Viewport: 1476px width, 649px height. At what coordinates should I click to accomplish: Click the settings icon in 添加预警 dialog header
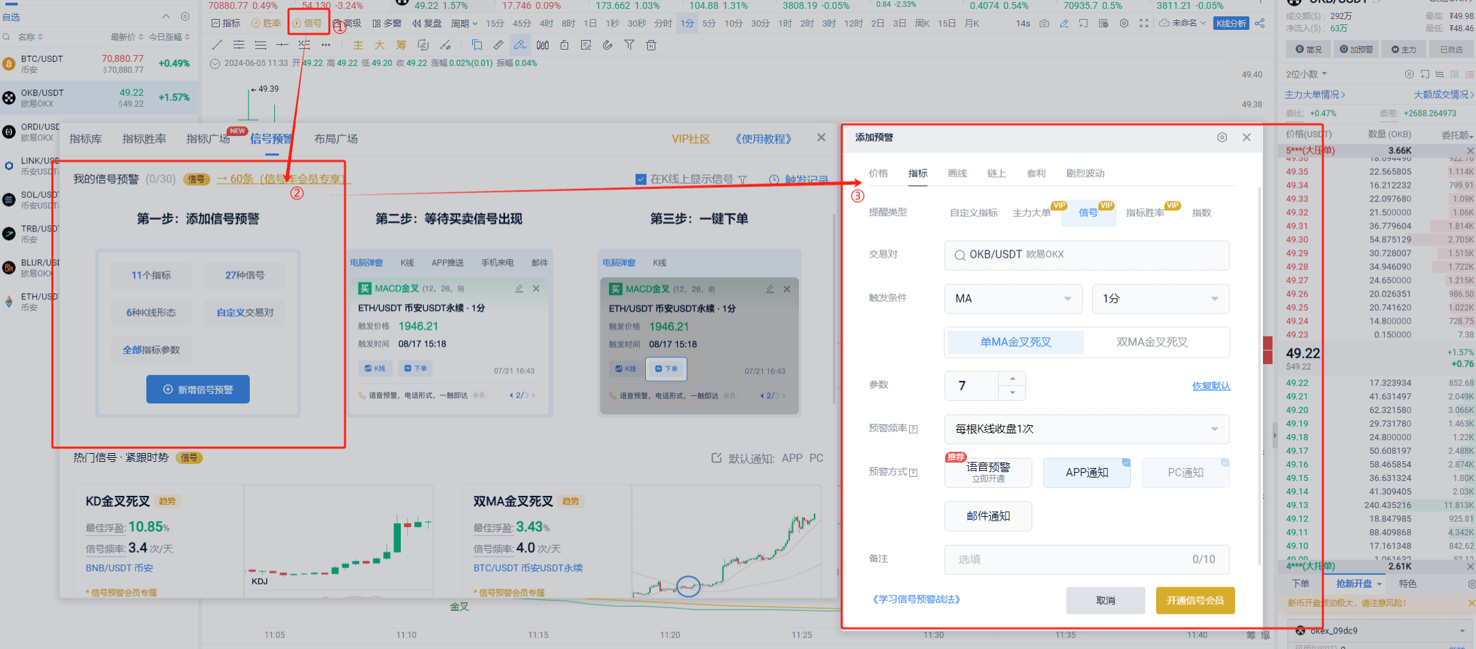click(1222, 137)
